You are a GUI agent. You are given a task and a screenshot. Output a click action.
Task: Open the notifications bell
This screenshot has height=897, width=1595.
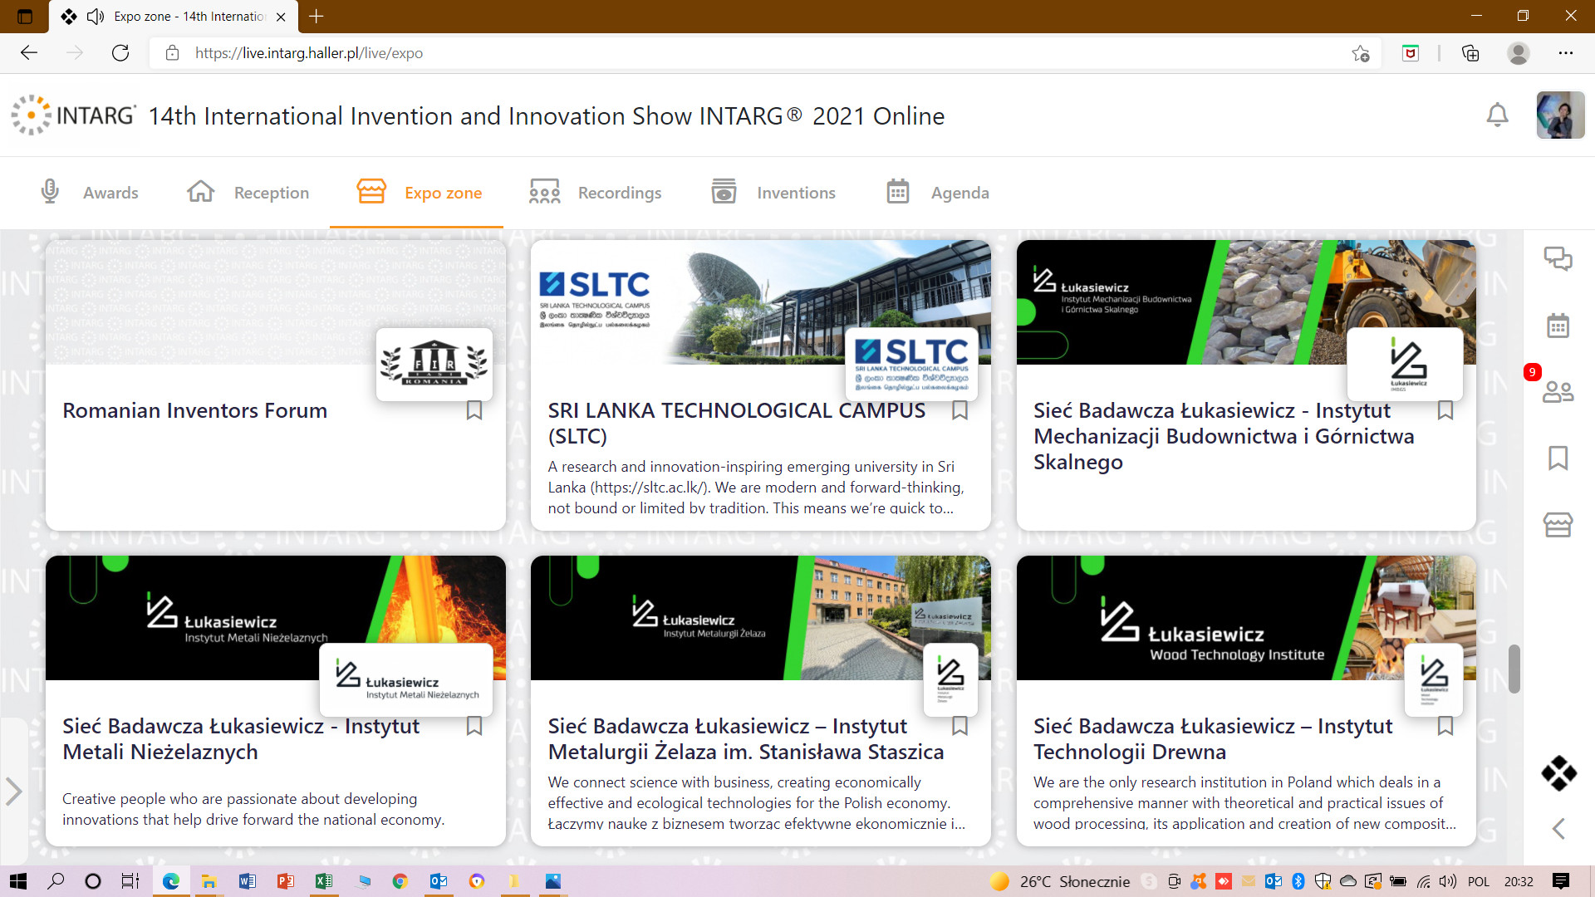pyautogui.click(x=1497, y=115)
